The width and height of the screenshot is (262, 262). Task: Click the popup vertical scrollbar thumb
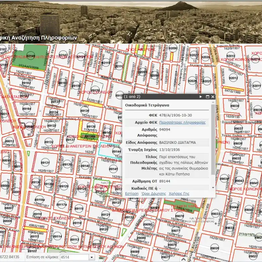pyautogui.click(x=213, y=139)
